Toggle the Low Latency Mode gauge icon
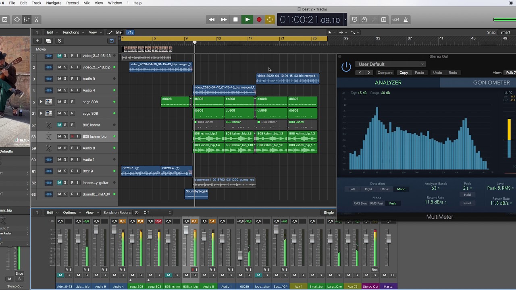This screenshot has height=290, width=516. click(364, 19)
